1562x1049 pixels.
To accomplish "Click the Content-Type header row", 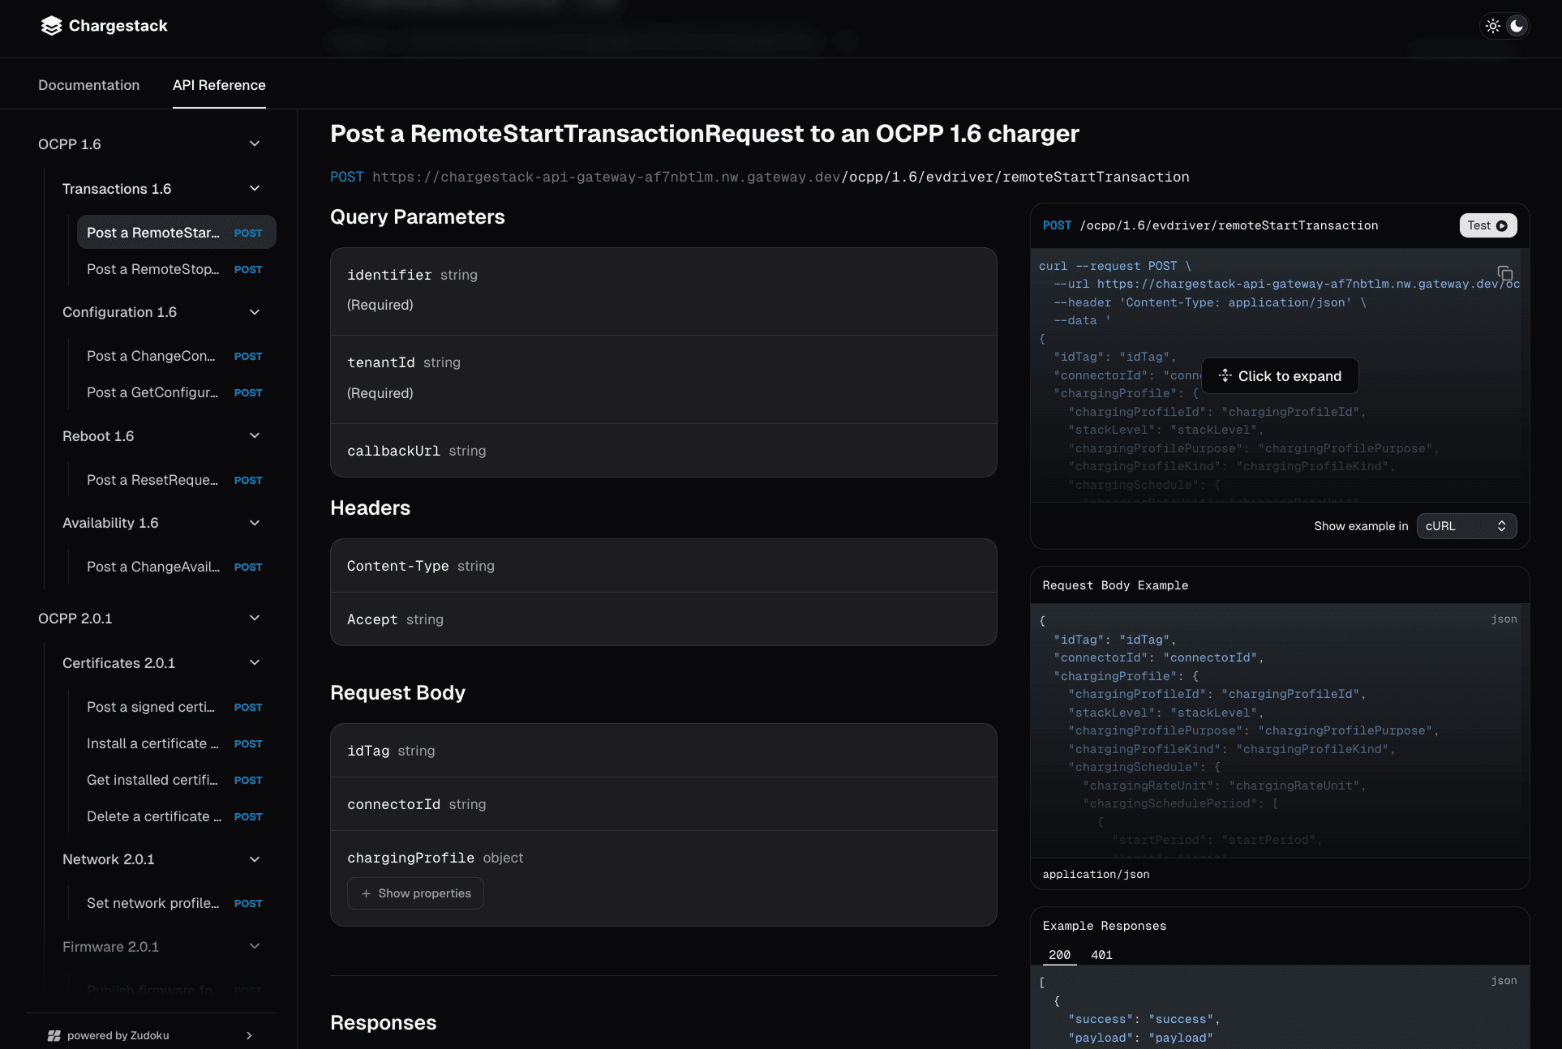I will coord(663,566).
